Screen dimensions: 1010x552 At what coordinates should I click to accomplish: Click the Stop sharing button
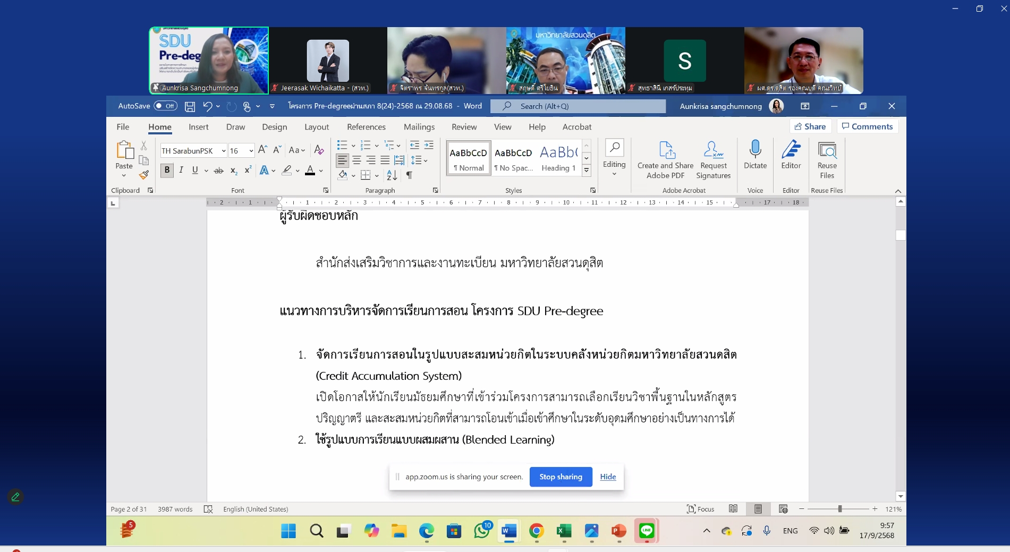(x=561, y=477)
